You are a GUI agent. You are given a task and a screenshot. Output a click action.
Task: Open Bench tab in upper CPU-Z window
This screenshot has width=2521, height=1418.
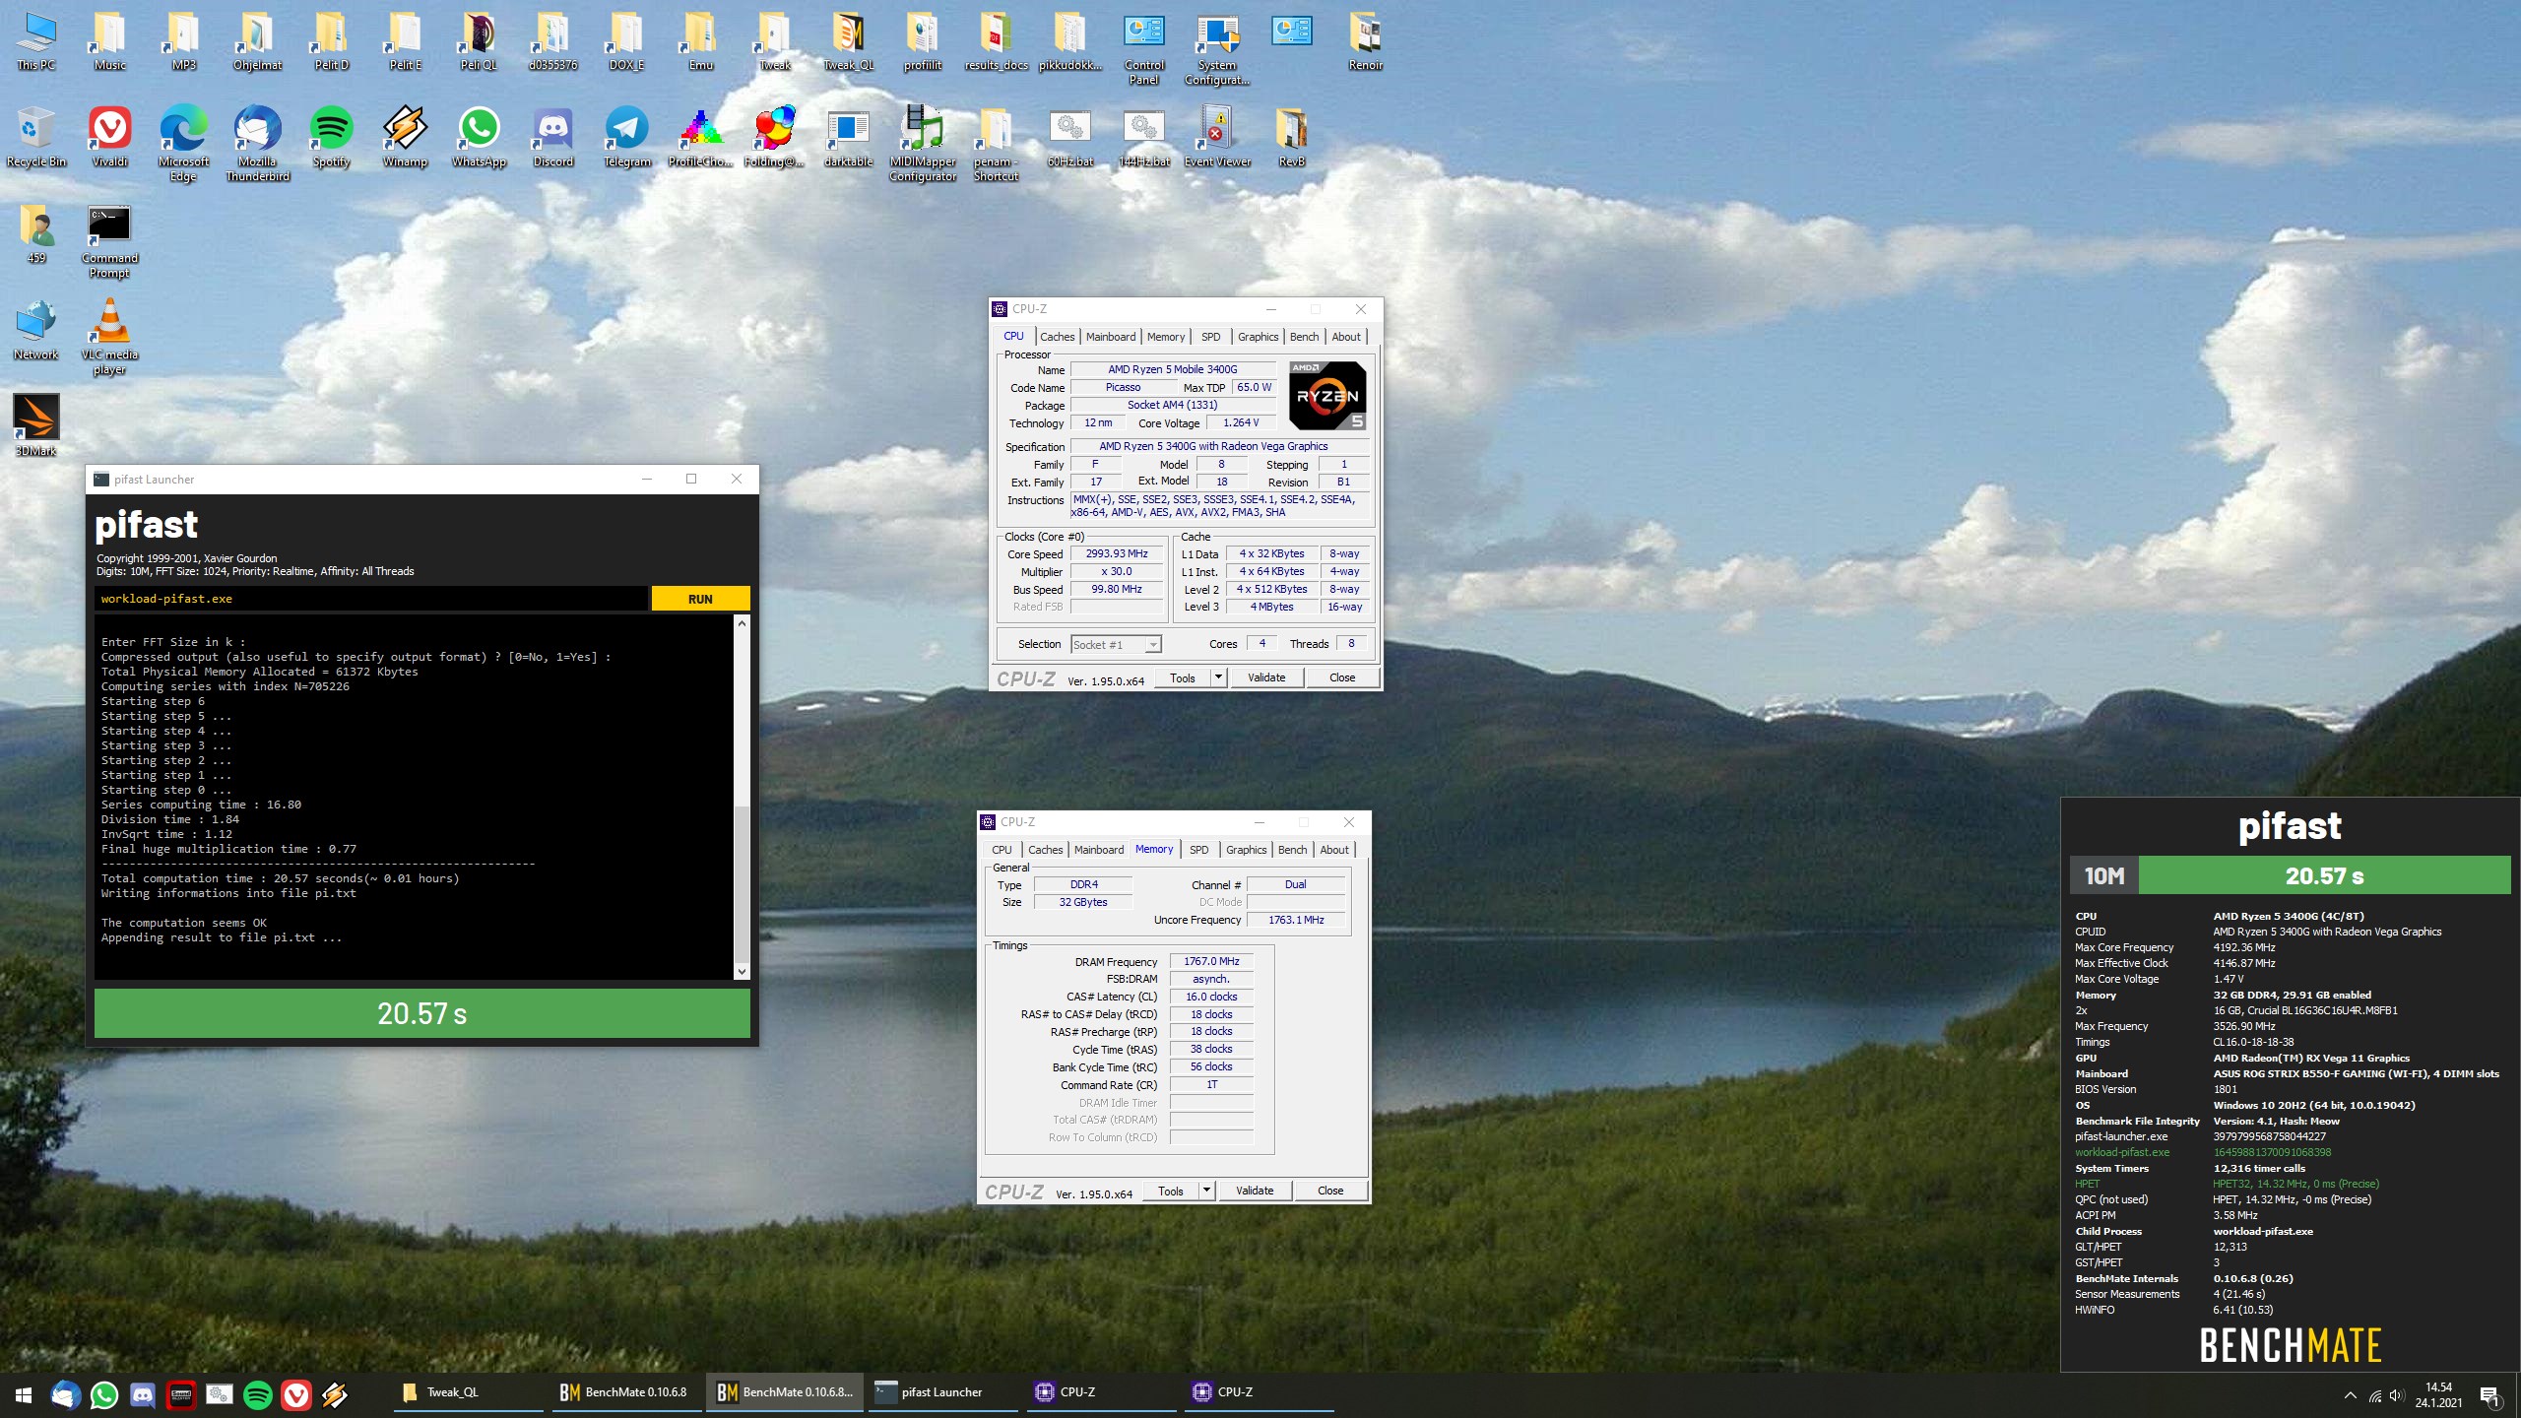tap(1304, 337)
